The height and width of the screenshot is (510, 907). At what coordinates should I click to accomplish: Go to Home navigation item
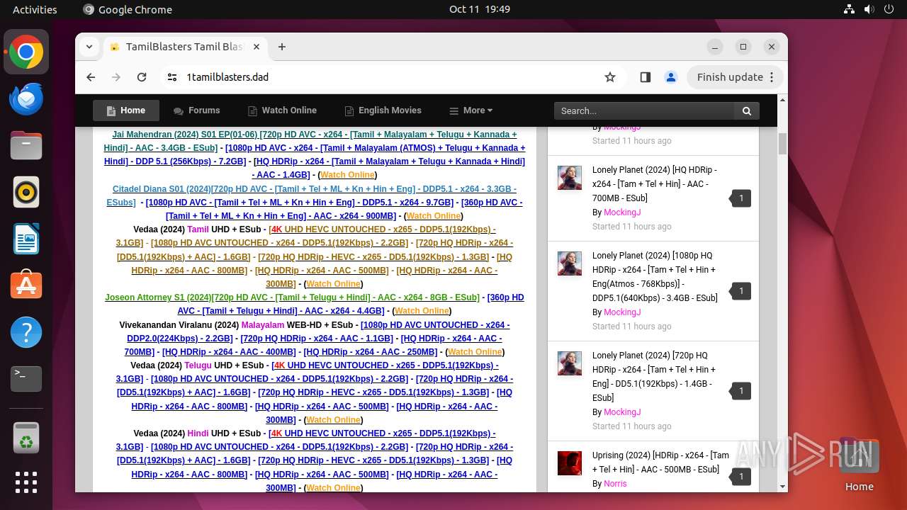[126, 110]
